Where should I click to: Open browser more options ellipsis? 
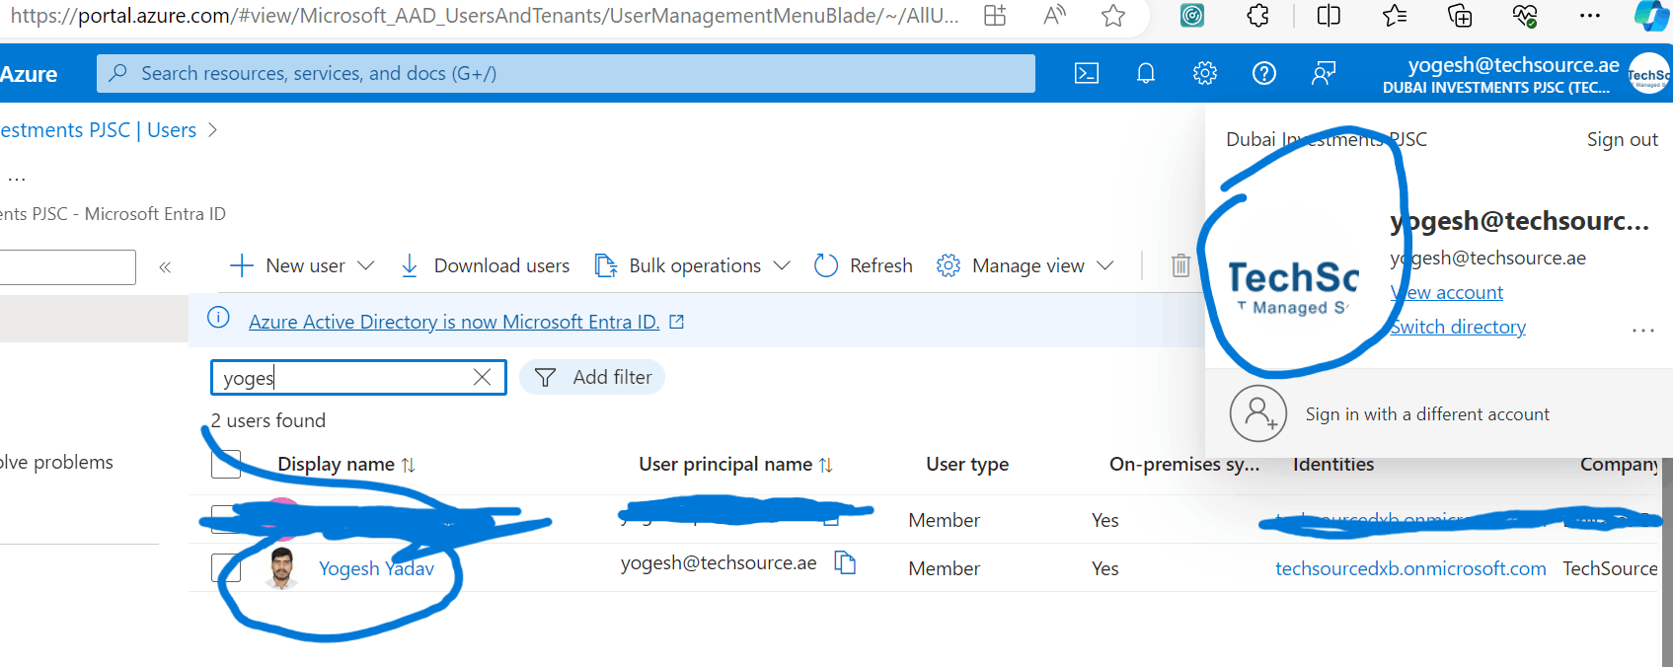pos(1590,16)
